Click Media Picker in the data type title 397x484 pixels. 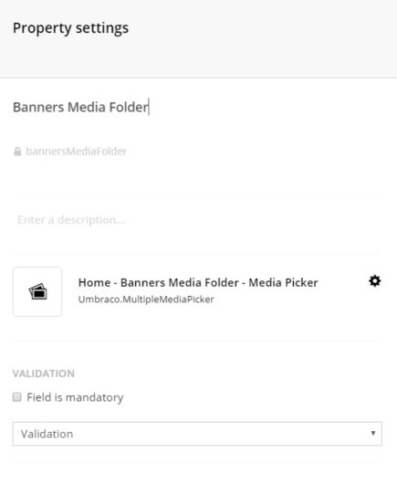[283, 282]
